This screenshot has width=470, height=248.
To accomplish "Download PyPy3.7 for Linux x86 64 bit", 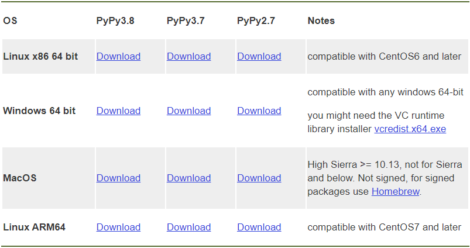I will [188, 56].
